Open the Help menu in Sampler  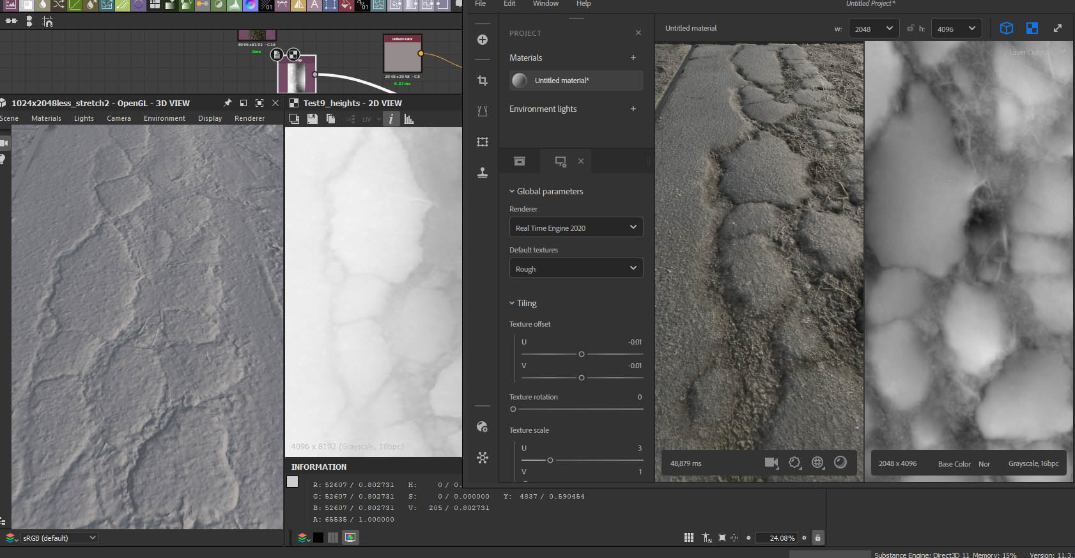point(584,4)
